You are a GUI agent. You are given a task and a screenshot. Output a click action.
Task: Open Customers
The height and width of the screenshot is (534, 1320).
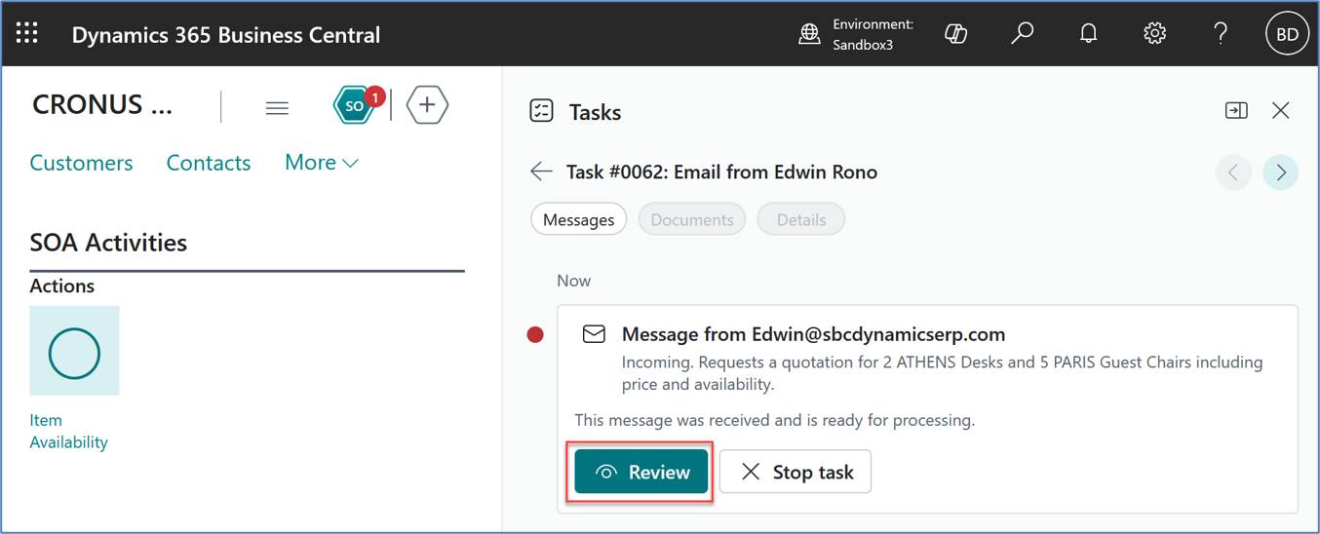click(81, 163)
